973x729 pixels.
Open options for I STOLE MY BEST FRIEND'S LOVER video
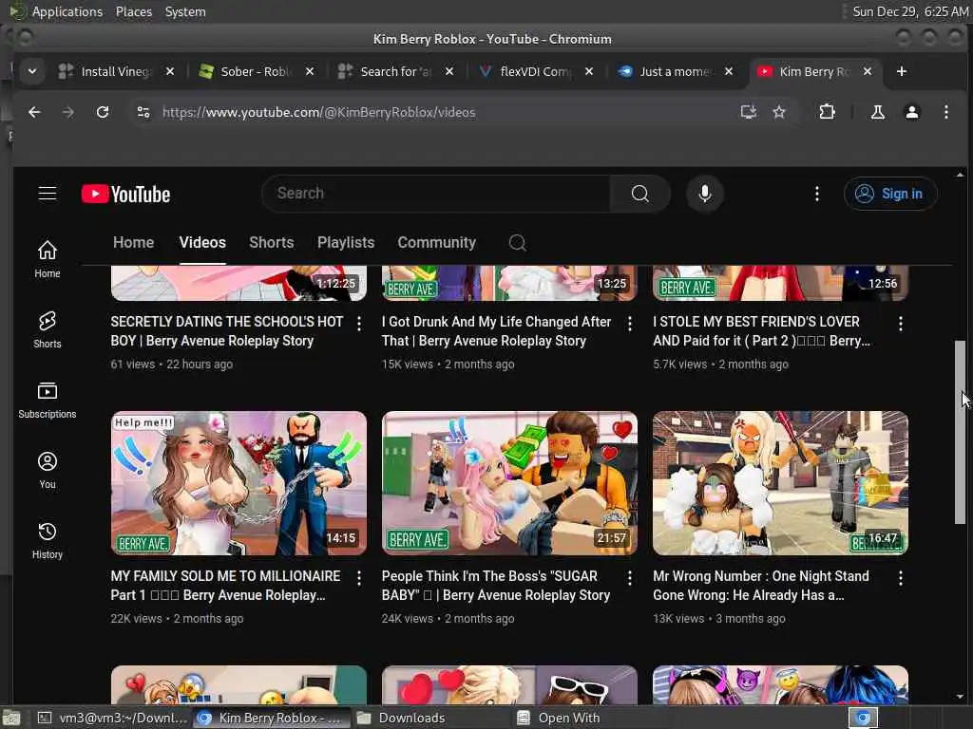[901, 323]
